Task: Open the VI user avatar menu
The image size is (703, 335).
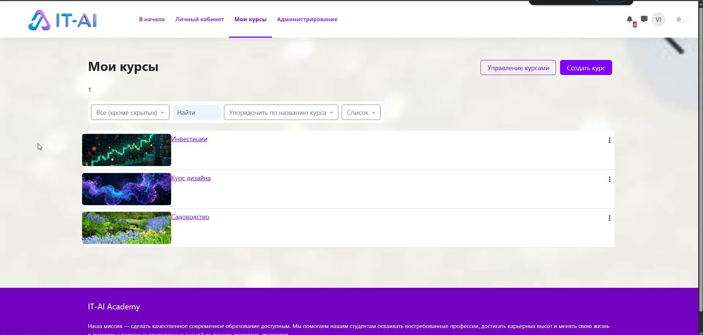Action: (x=658, y=19)
